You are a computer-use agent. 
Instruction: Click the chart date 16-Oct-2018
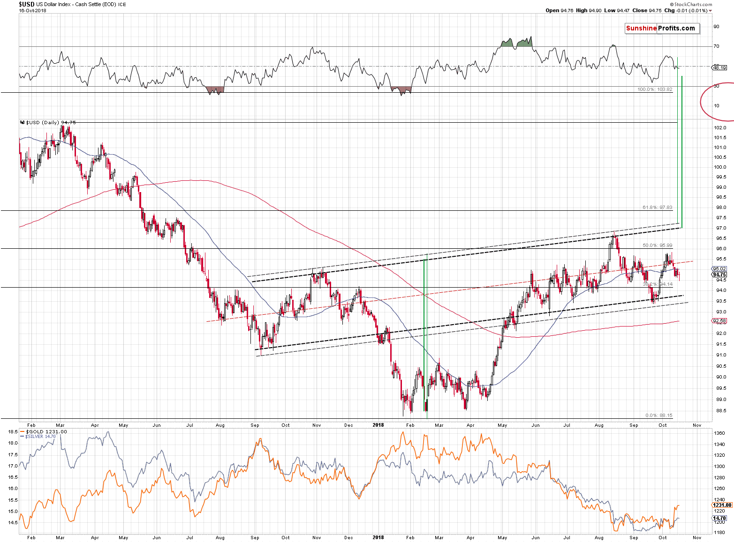(31, 10)
